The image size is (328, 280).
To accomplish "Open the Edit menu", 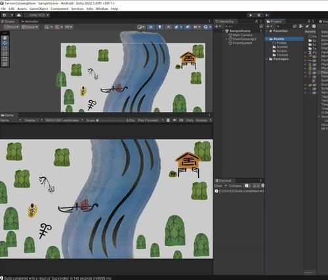I will [11, 9].
